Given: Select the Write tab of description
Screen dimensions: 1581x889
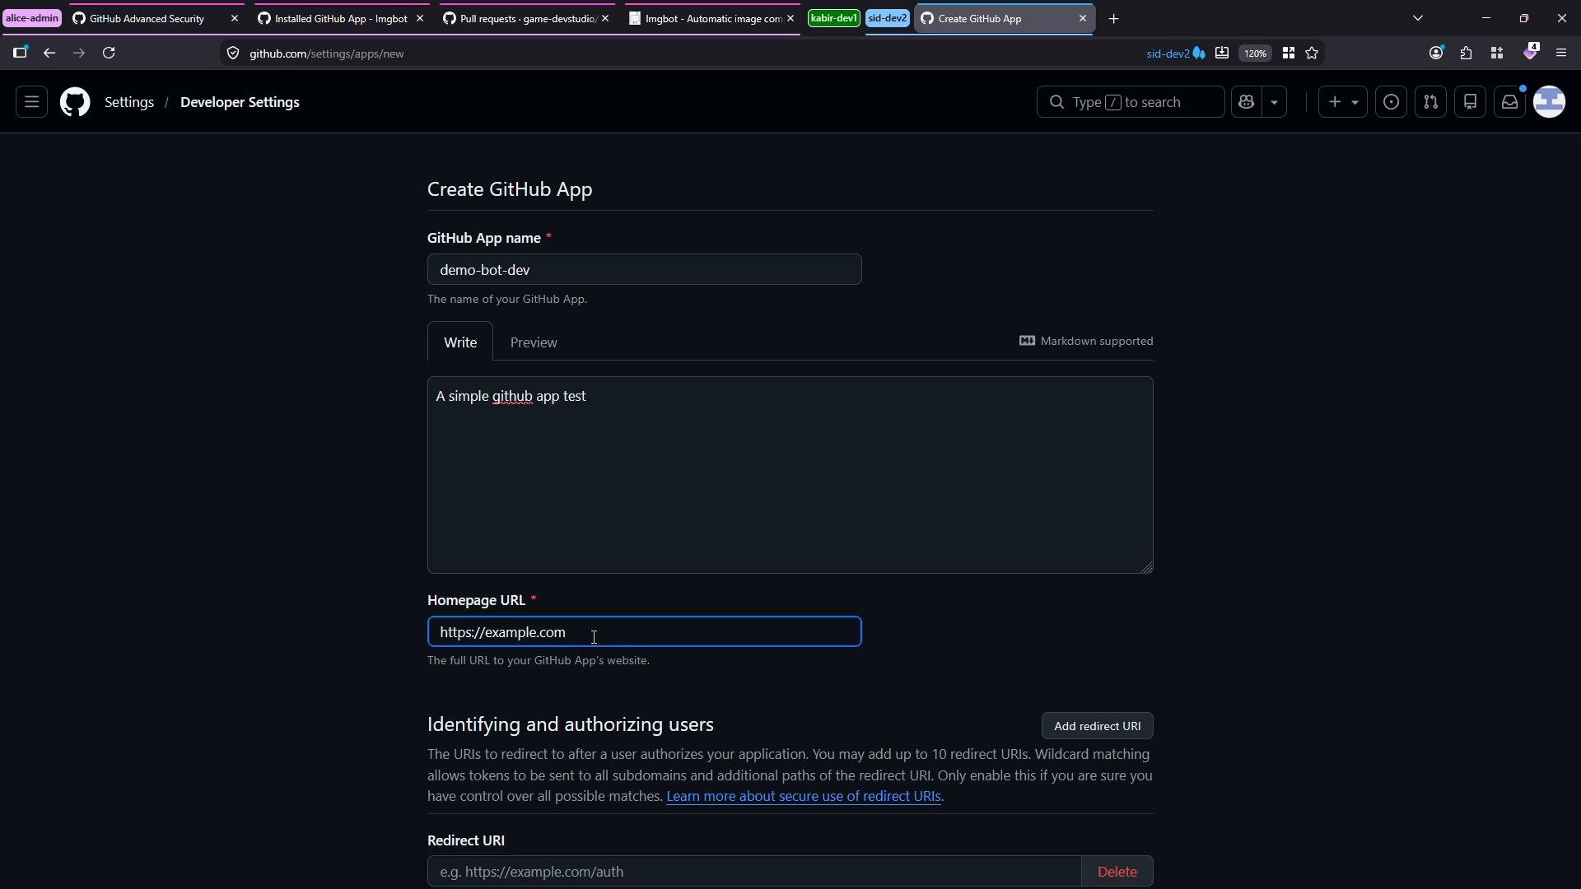Looking at the screenshot, I should coord(460,342).
